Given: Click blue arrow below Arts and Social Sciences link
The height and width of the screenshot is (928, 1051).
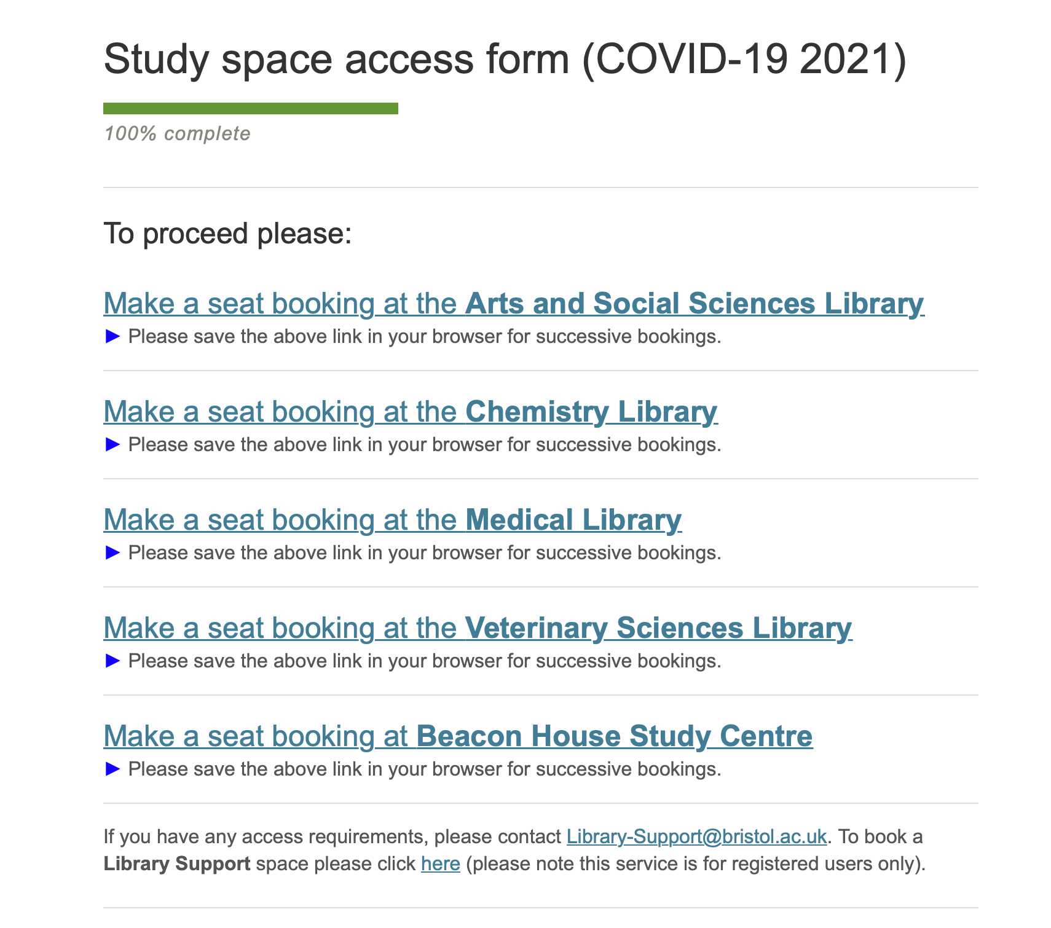Looking at the screenshot, I should click(112, 337).
